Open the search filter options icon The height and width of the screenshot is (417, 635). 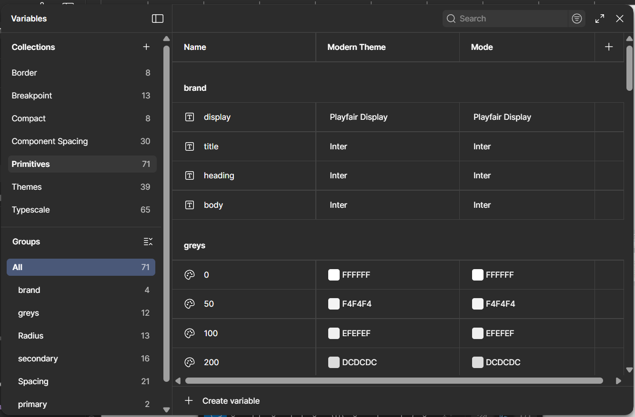[577, 19]
